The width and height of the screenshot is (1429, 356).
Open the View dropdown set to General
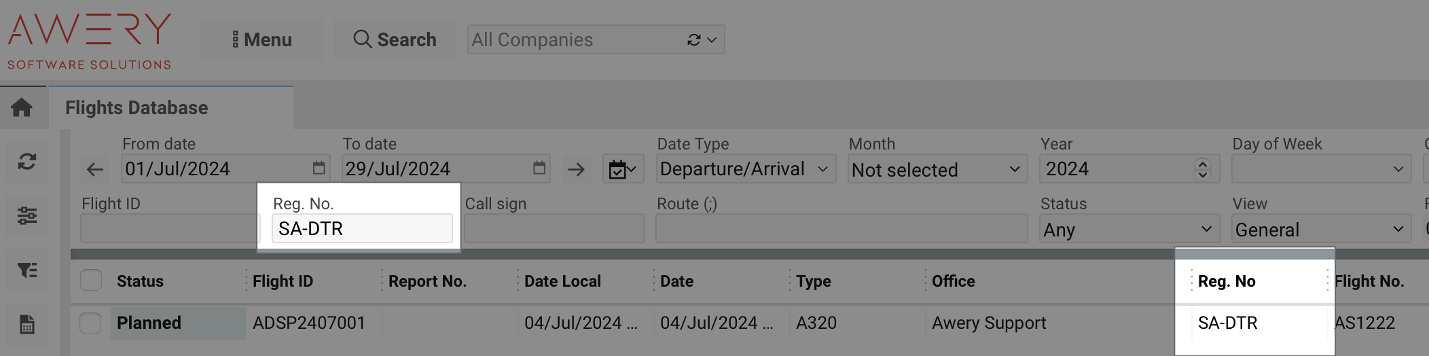(x=1320, y=229)
